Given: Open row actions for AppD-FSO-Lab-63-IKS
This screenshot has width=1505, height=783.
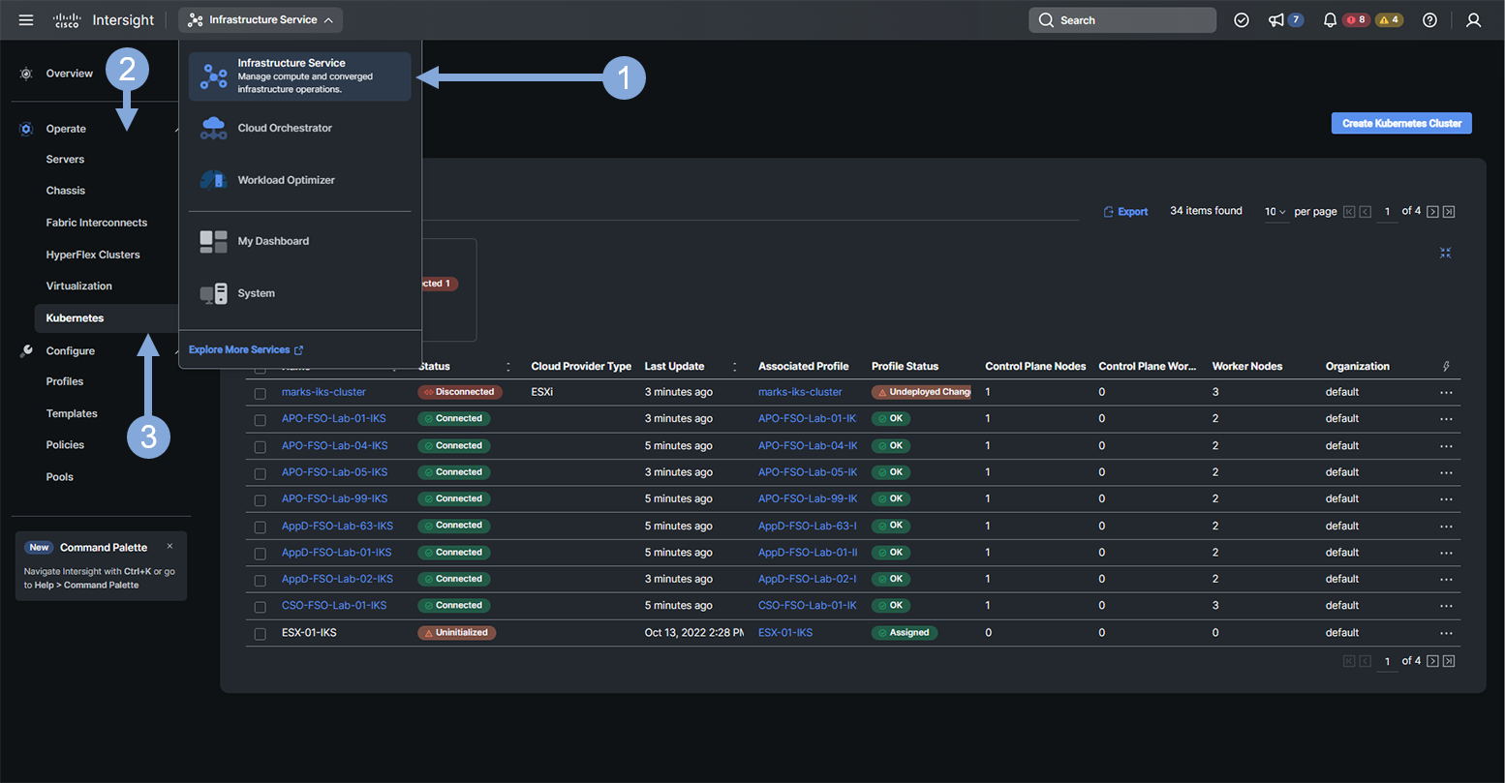Looking at the screenshot, I should [x=1446, y=527].
